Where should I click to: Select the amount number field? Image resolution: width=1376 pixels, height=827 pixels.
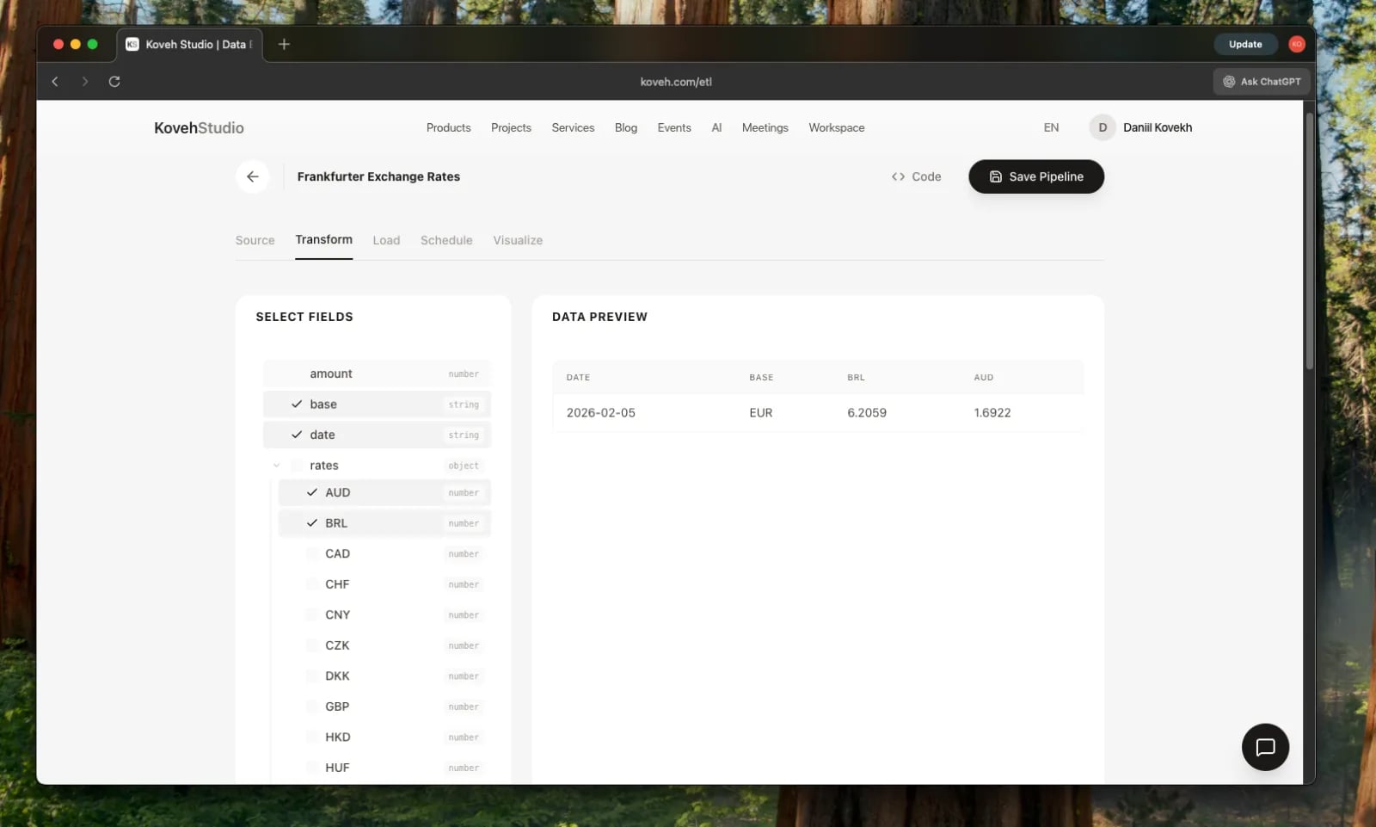click(297, 373)
